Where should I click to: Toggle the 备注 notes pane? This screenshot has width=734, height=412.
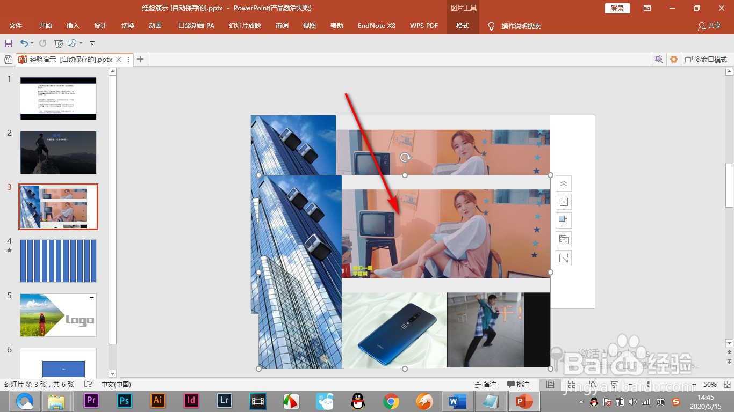click(486, 385)
